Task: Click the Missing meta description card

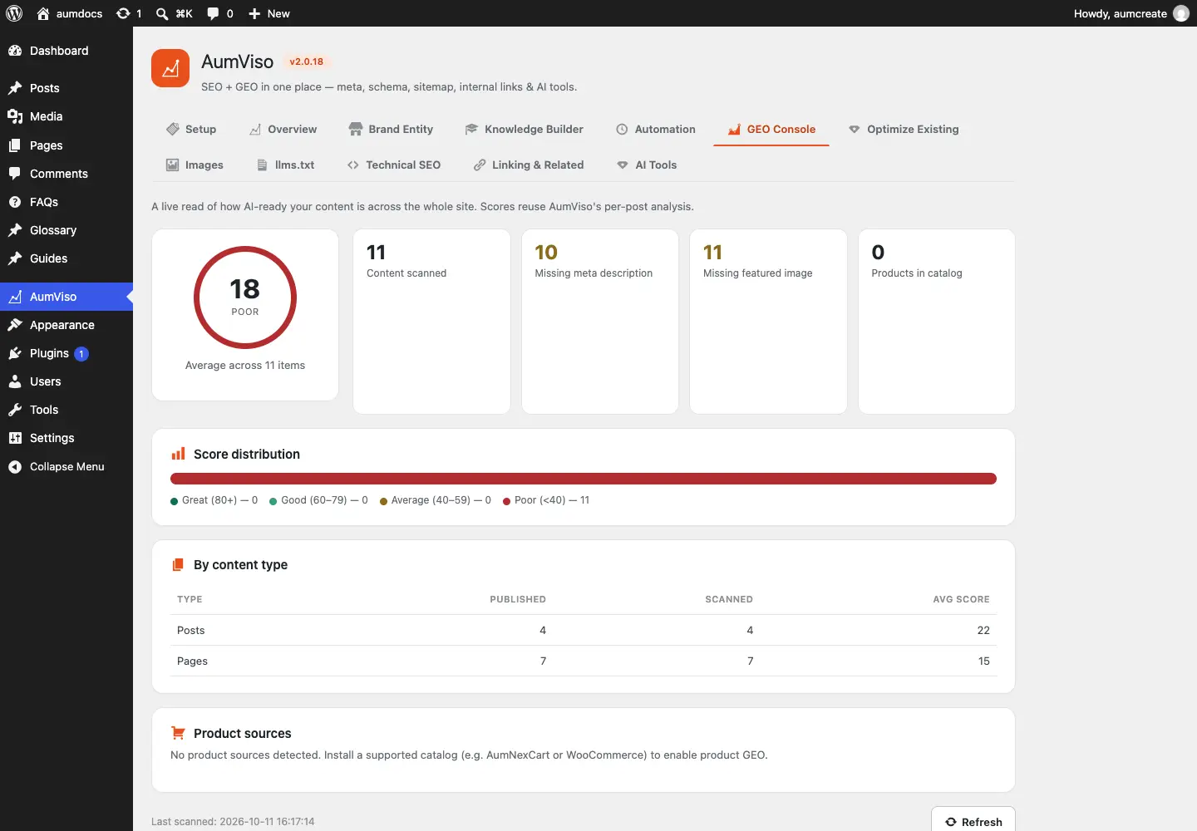Action: point(600,322)
